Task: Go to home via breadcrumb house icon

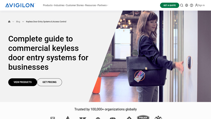Action: click(9, 22)
